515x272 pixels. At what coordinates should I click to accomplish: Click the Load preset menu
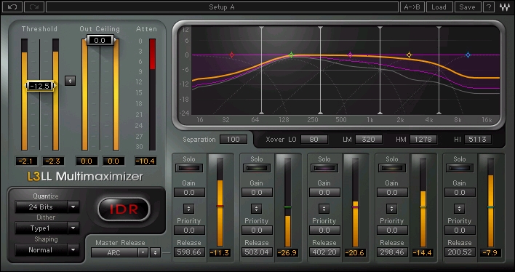click(439, 7)
